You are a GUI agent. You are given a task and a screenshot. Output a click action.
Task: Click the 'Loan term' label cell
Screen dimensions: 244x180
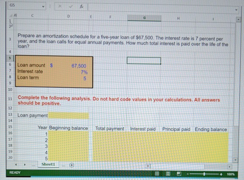28,78
